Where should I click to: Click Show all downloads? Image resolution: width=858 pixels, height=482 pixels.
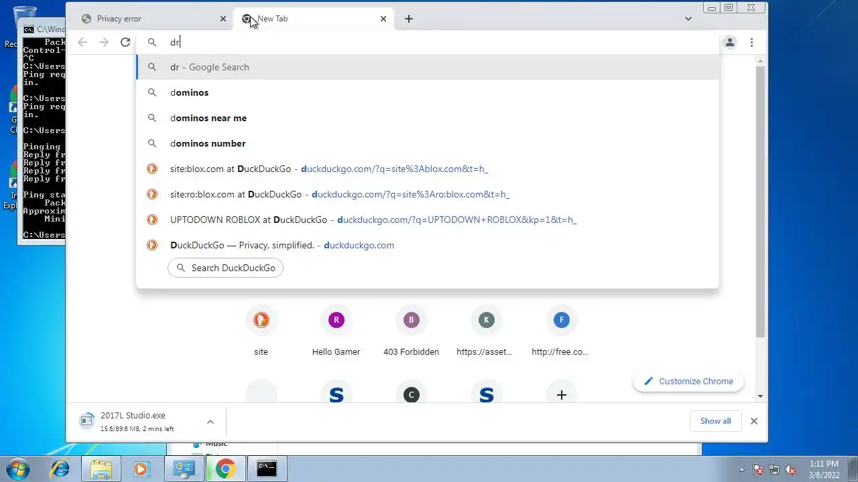click(x=716, y=421)
